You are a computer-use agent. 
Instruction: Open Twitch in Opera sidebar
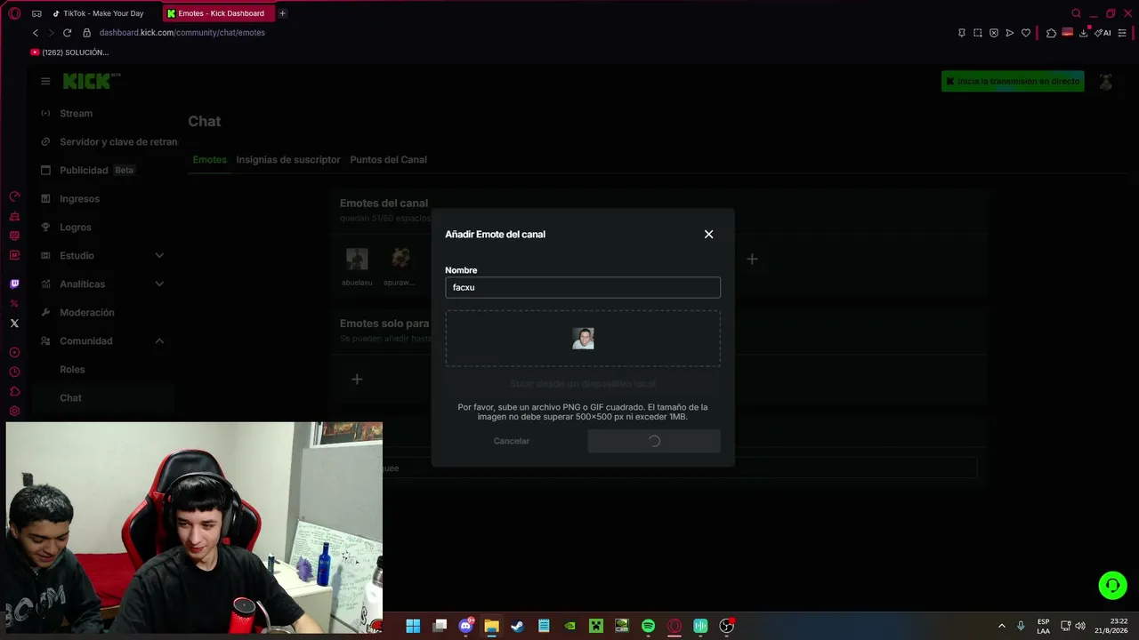[14, 284]
